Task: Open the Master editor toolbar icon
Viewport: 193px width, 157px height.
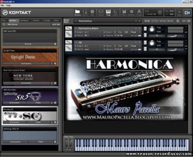Action: [x=85, y=13]
